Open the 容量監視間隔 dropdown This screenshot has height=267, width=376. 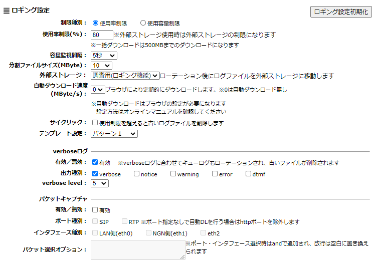tap(104, 56)
